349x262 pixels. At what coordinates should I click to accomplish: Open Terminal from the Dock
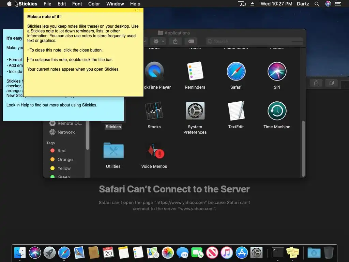(278, 253)
